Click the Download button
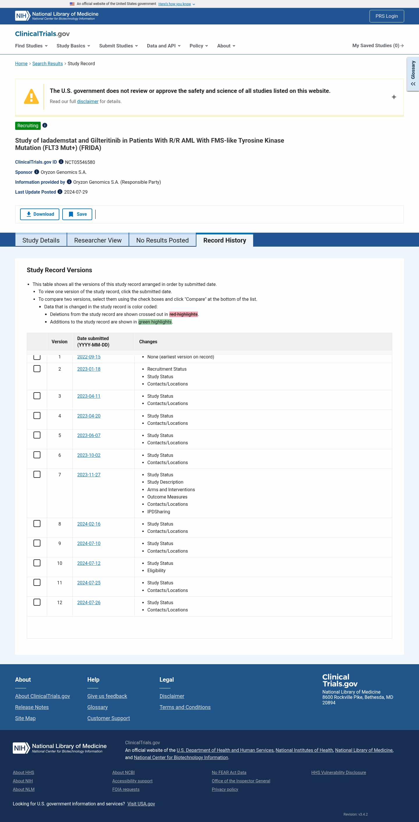Image resolution: width=419 pixels, height=822 pixels. point(40,214)
